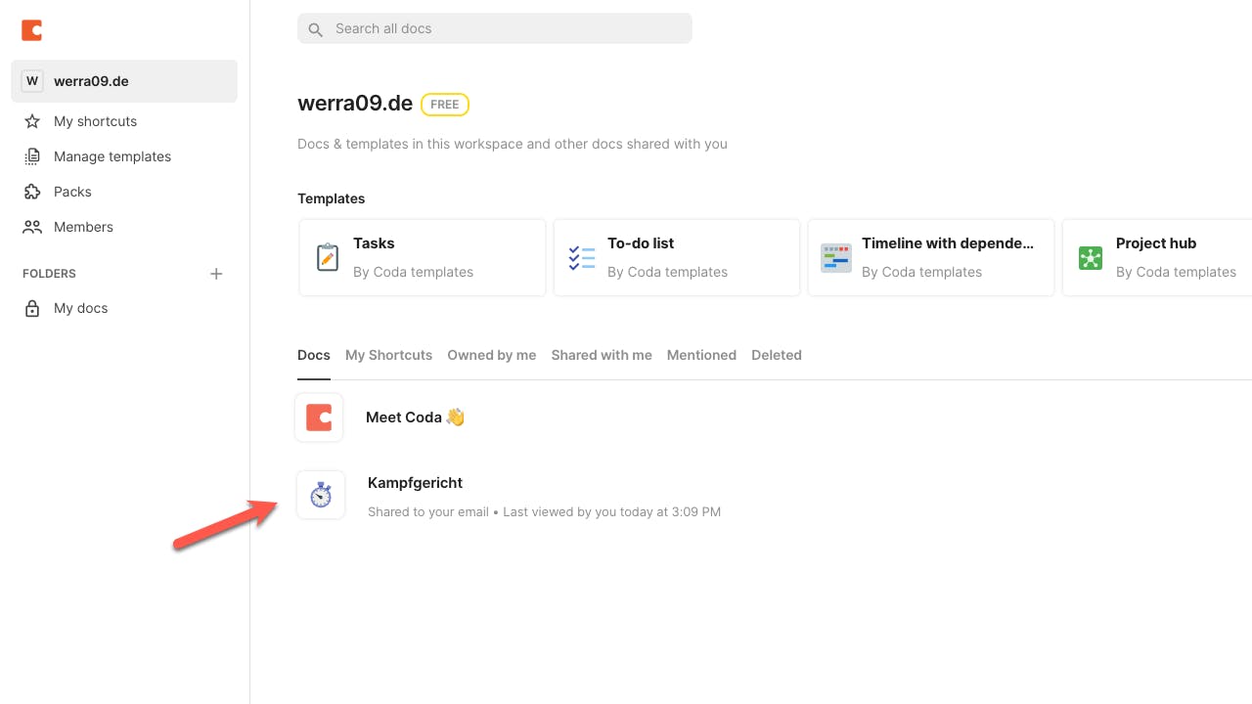Open My shortcuts star icon
The width and height of the screenshot is (1252, 704).
click(x=32, y=121)
